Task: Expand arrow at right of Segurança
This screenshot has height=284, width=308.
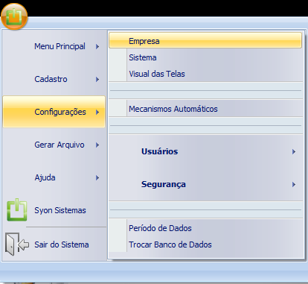Action: tap(294, 184)
